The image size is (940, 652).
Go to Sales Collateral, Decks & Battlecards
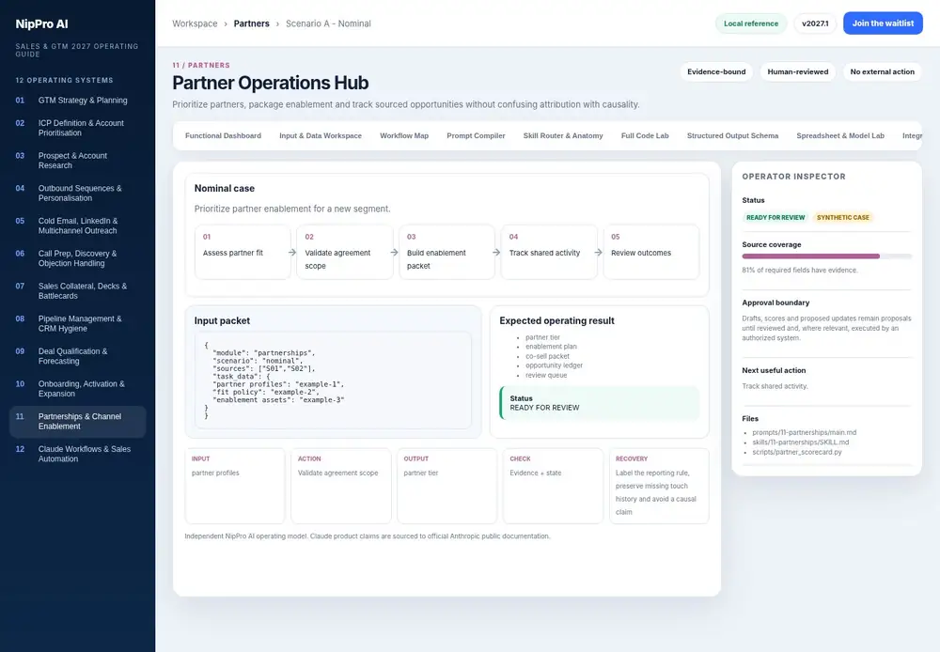click(x=77, y=290)
